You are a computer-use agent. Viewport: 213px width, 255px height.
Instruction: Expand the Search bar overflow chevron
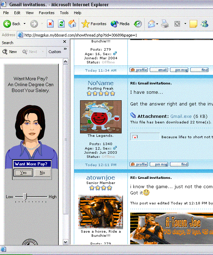pyautogui.click(x=65, y=49)
